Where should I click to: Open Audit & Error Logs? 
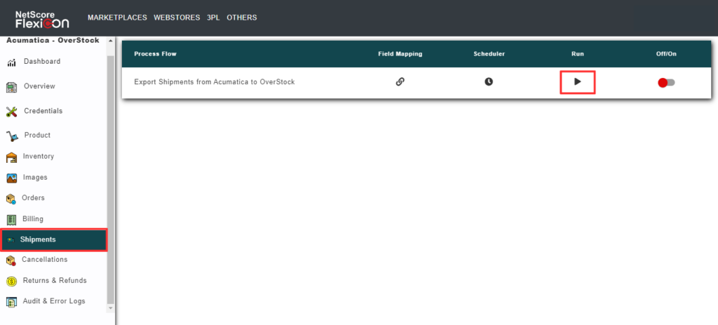coord(54,302)
